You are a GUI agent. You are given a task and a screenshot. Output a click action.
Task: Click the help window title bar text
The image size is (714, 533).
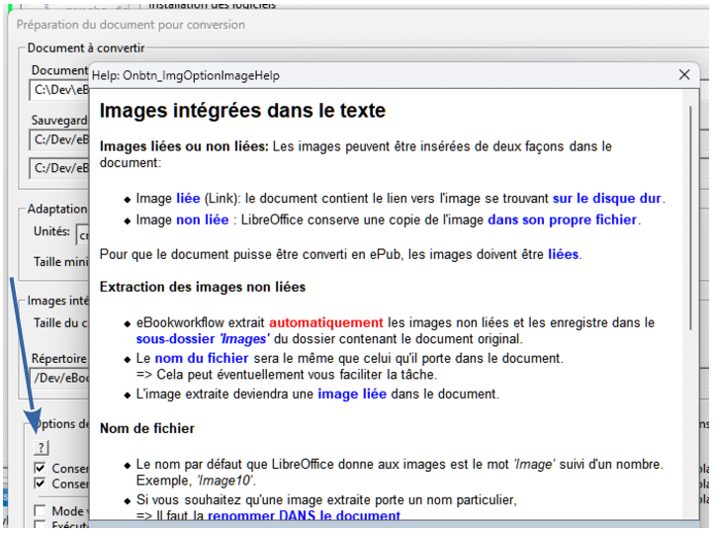[188, 75]
